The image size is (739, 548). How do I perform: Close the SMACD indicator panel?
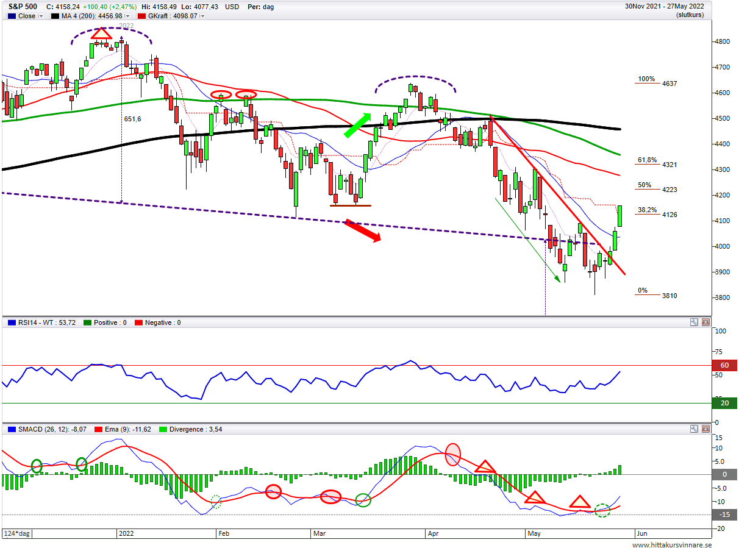(705, 429)
